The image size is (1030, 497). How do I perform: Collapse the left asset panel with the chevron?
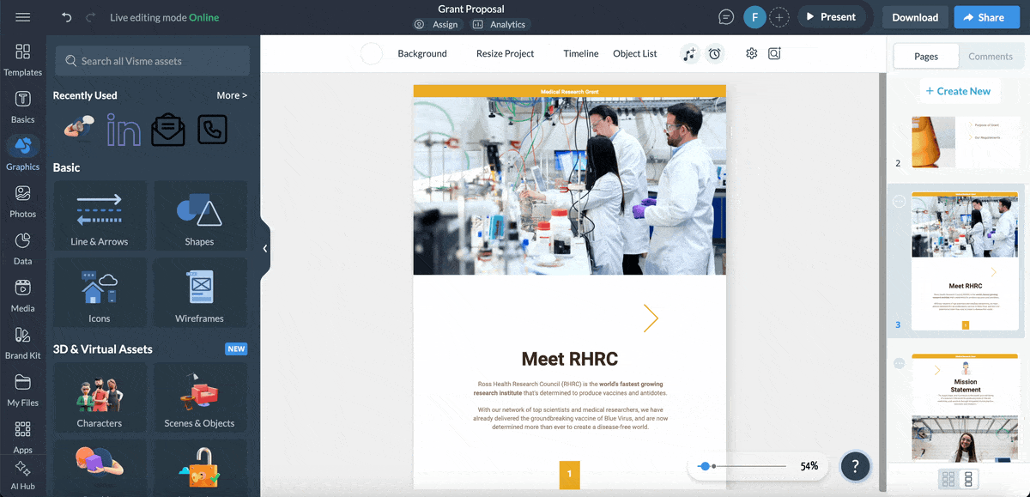pyautogui.click(x=264, y=248)
